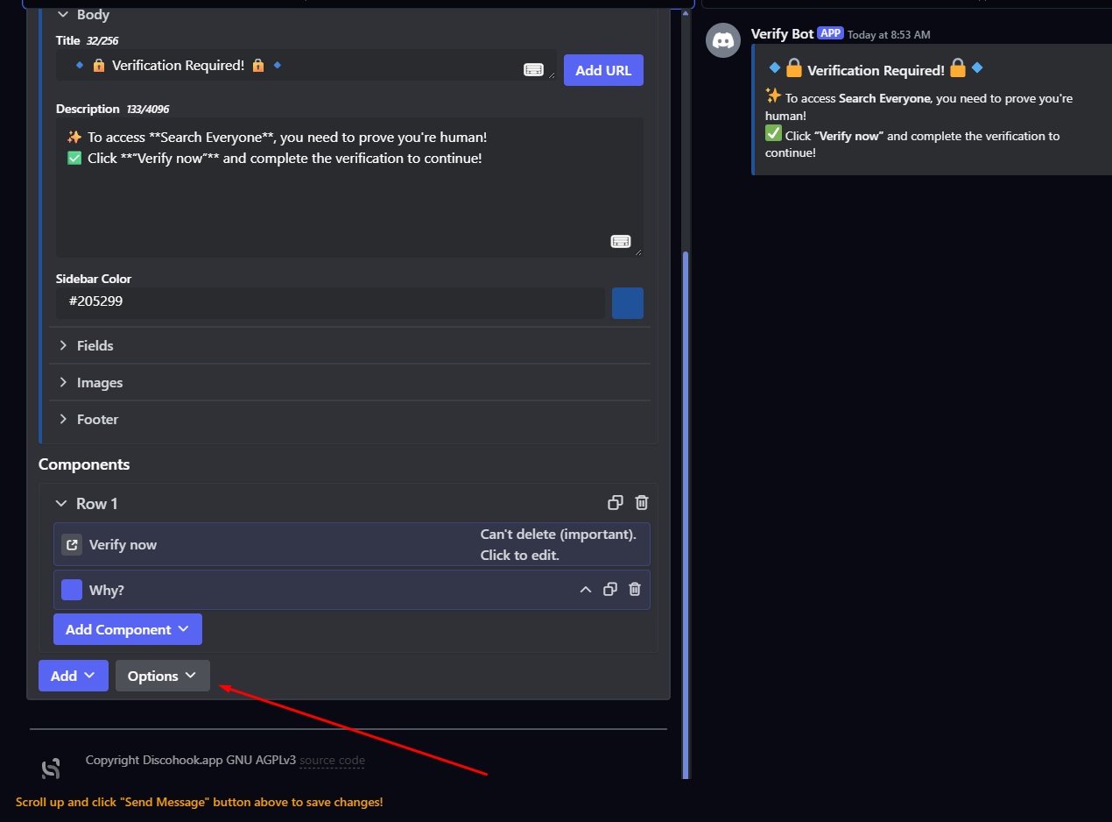Delete Row 1 using the trash icon
The height and width of the screenshot is (822, 1112).
642,503
